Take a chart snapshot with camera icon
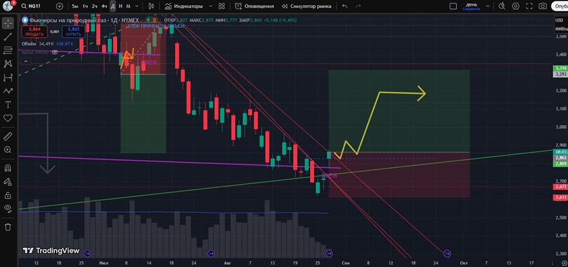The height and width of the screenshot is (267, 568). tap(542, 6)
